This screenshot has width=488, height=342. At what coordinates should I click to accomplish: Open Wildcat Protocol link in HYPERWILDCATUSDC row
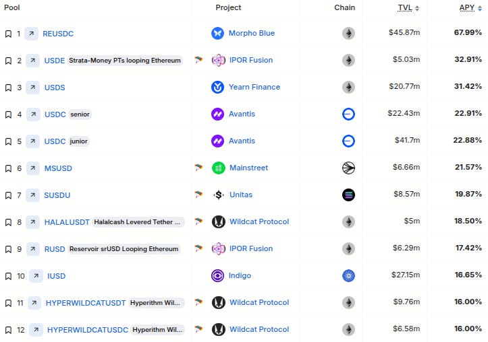[x=259, y=330]
